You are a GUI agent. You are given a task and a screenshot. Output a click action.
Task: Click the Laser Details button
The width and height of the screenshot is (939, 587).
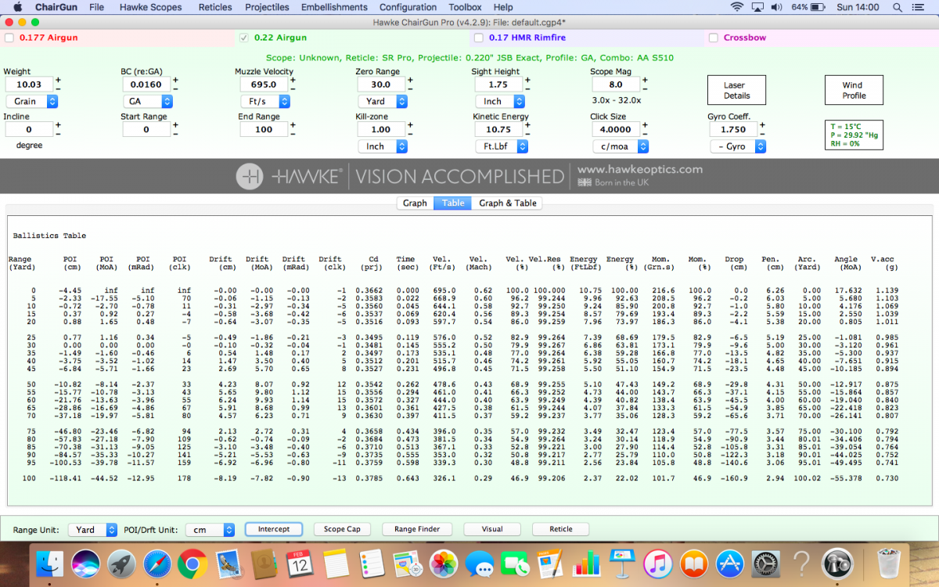point(736,90)
